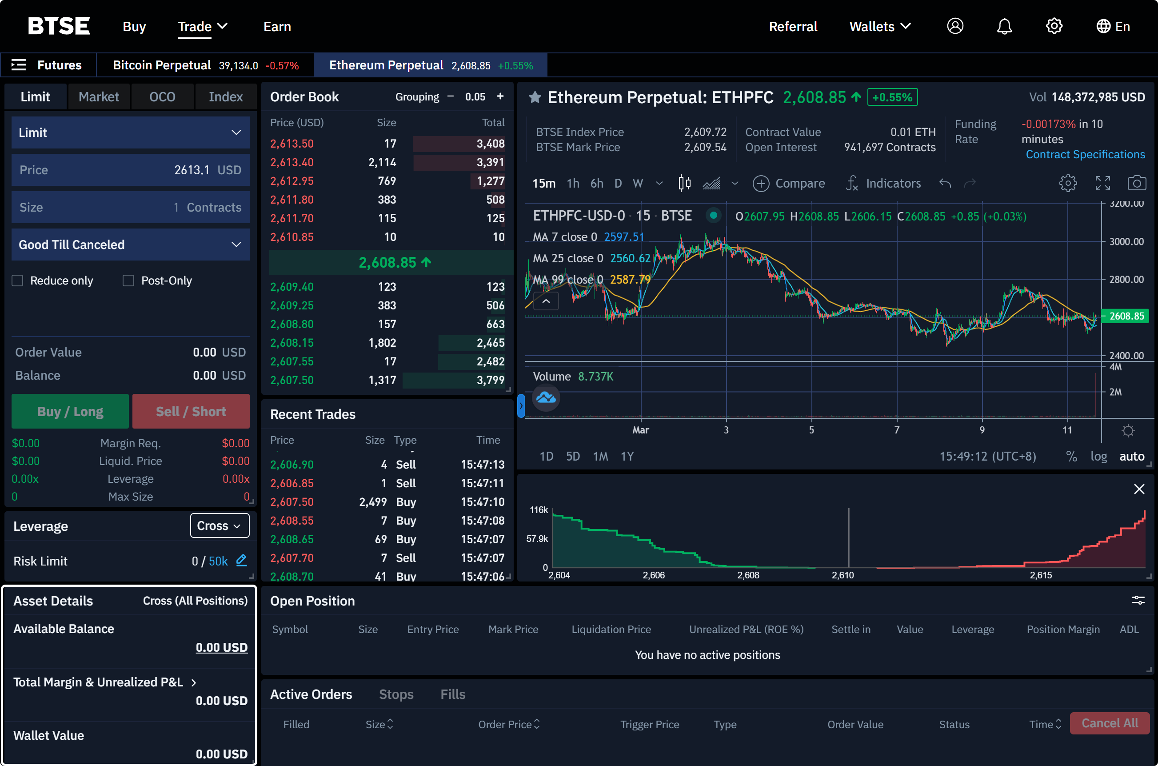Screen dimensions: 1158x766
Task: Click the 50k risk limit value
Action: click(x=218, y=561)
